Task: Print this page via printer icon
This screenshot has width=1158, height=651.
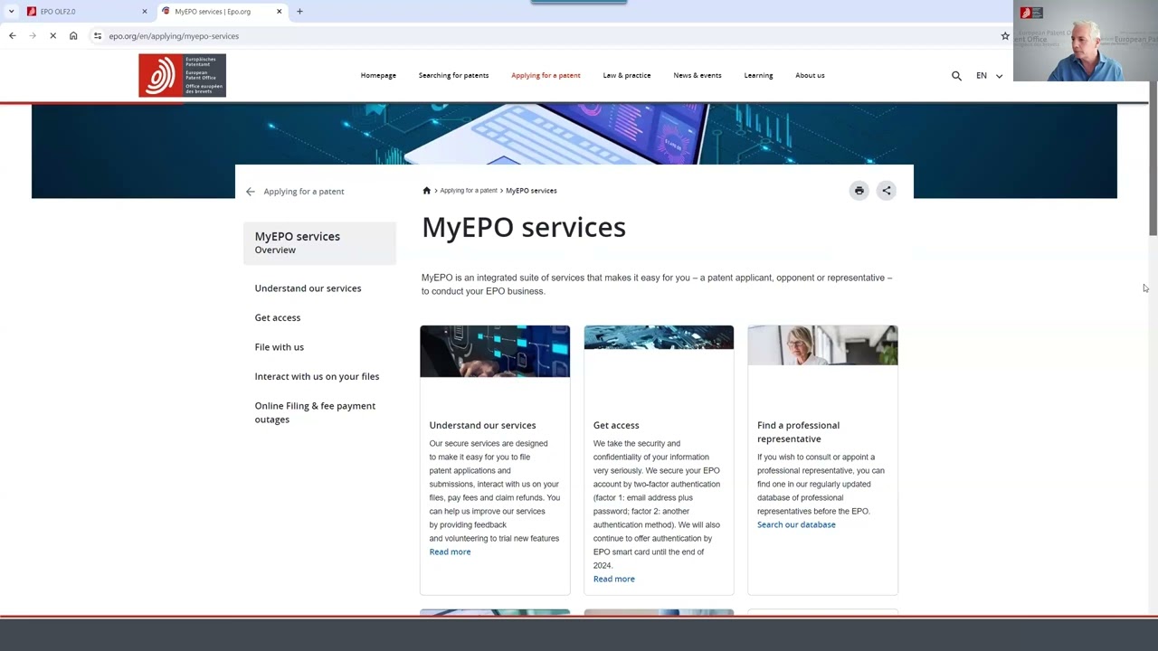Action: [x=859, y=191]
